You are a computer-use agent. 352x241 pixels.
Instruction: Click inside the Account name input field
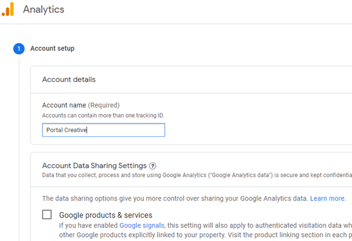coord(103,130)
